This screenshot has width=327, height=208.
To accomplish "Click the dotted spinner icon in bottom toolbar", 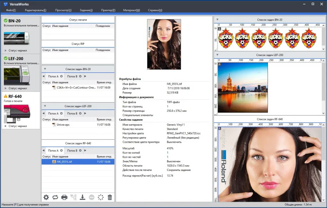I will click(101, 197).
